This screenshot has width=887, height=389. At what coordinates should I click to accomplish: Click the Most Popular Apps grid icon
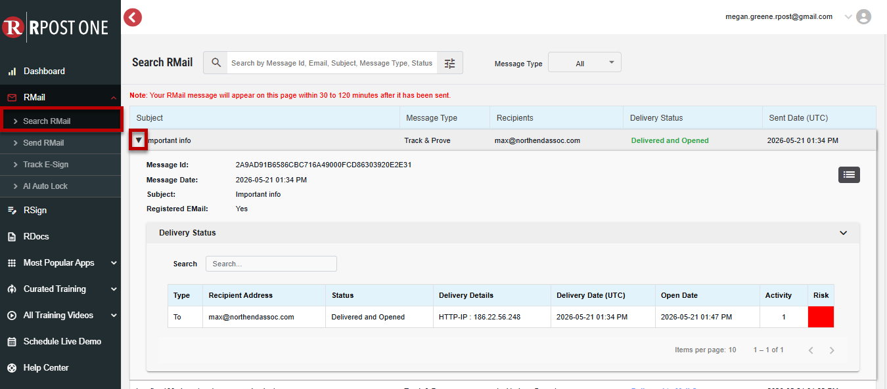12,263
